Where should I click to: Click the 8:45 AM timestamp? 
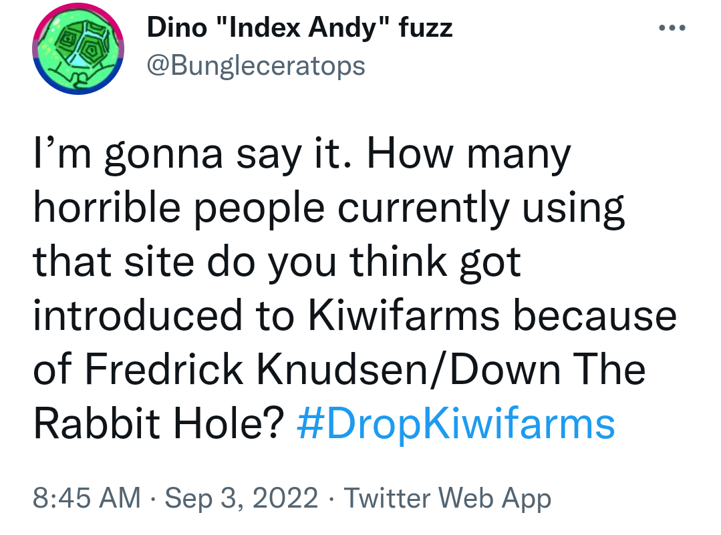pos(86,498)
